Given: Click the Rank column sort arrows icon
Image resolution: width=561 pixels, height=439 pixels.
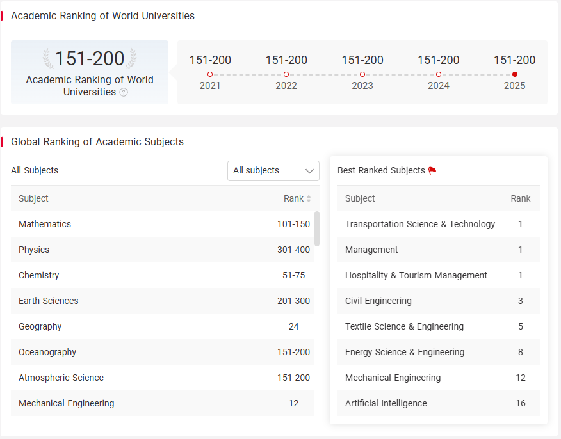Looking at the screenshot, I should click(x=309, y=199).
